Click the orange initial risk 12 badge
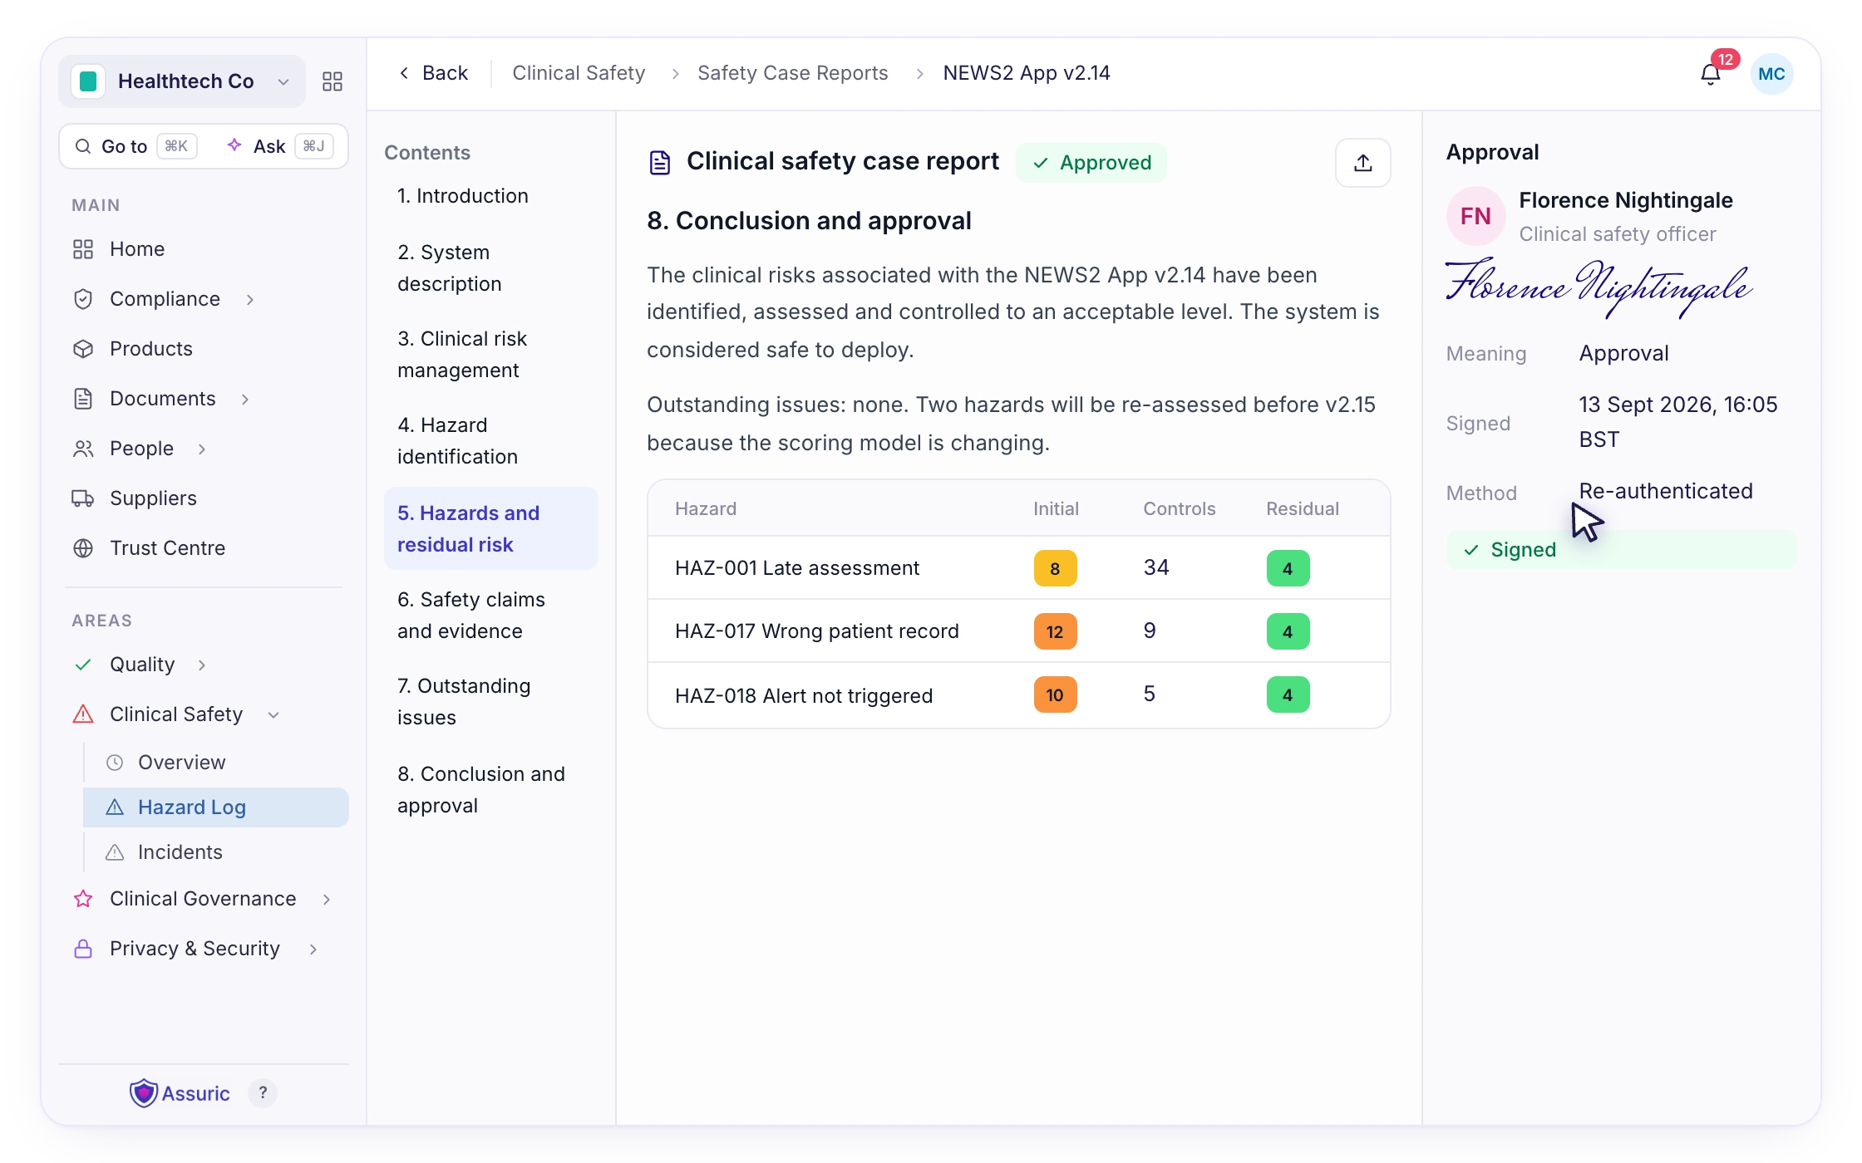This screenshot has width=1862, height=1163. (1055, 632)
